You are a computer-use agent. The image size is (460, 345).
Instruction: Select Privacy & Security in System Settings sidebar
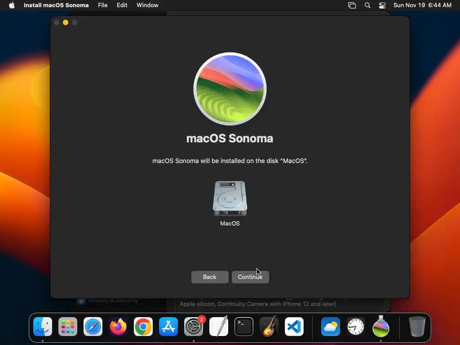113,301
